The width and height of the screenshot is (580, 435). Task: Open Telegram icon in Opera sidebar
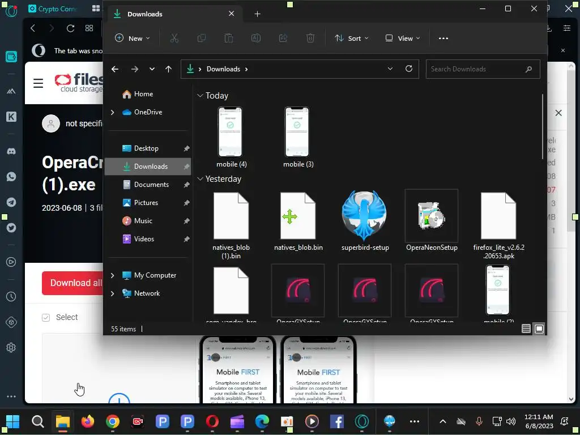(11, 202)
